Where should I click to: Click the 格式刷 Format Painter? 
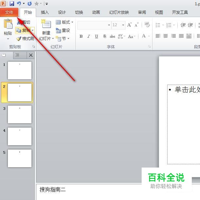coord(25,38)
